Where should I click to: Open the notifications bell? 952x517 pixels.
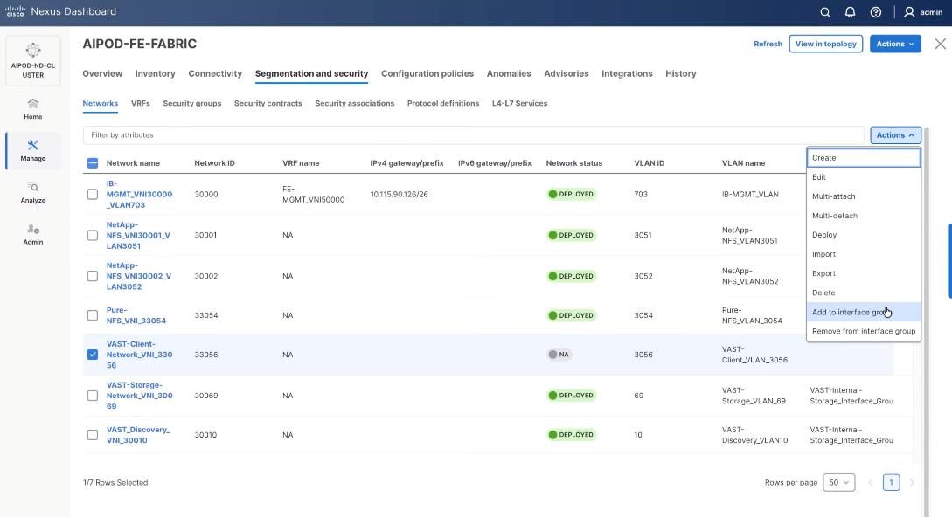tap(850, 11)
